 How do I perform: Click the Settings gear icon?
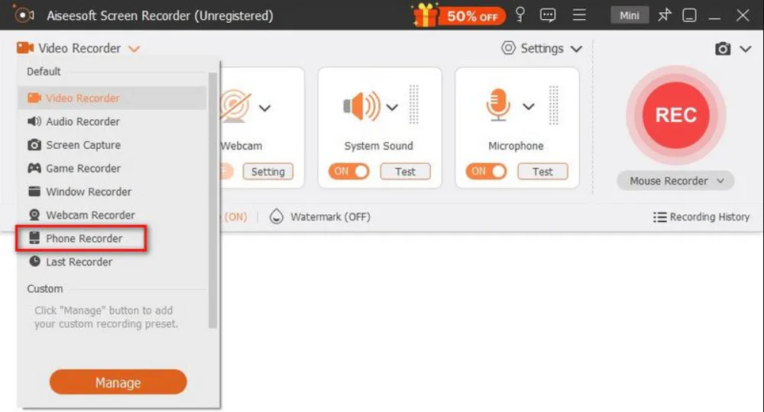[508, 47]
